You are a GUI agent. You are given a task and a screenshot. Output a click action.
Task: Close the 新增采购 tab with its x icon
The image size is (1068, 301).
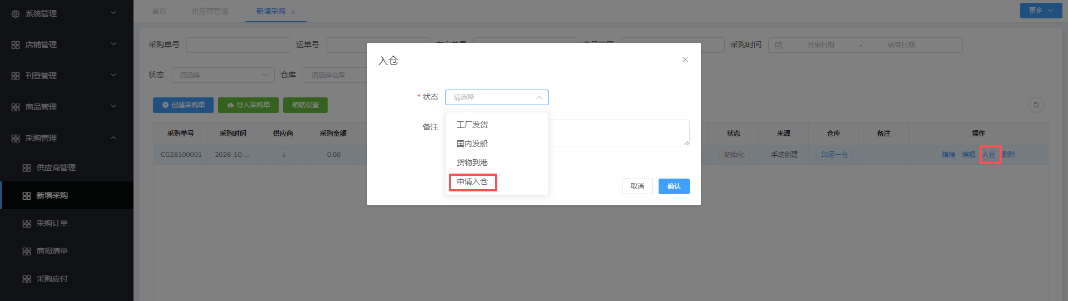click(294, 12)
